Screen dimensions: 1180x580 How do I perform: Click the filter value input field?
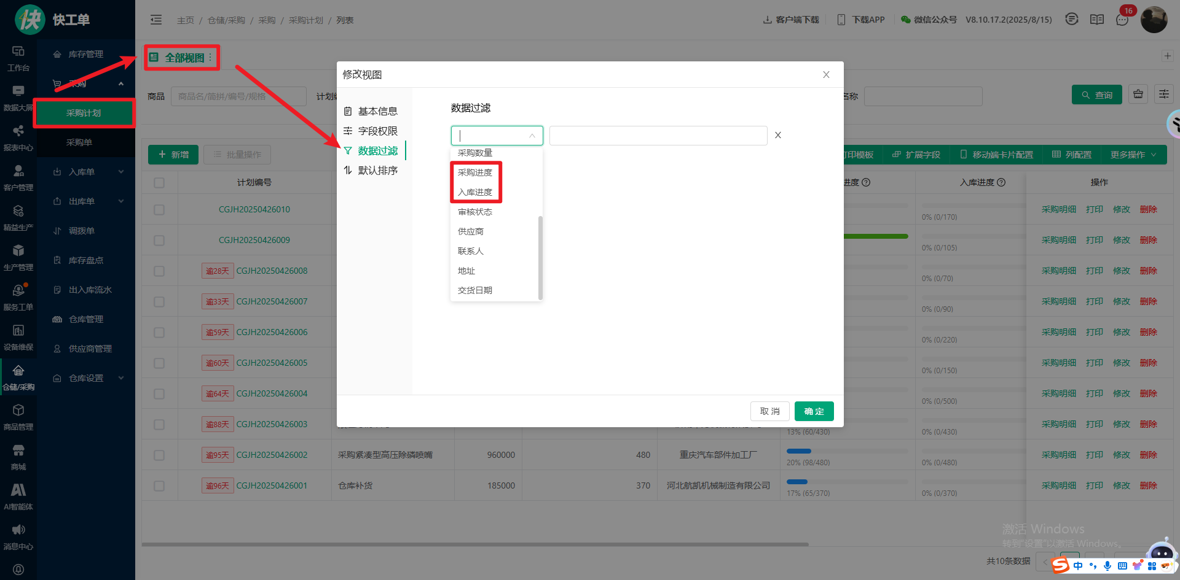click(658, 136)
